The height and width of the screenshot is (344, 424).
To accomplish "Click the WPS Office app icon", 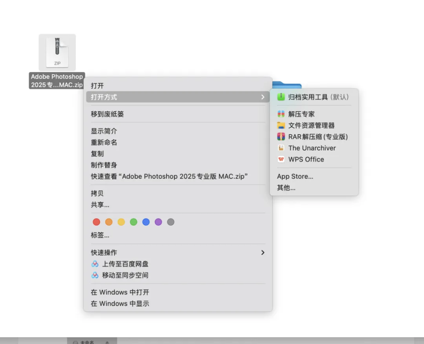I will [281, 159].
